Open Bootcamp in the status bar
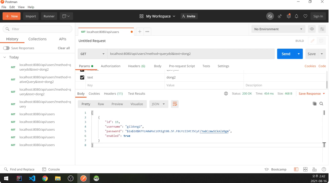Image resolution: width=329 pixels, height=183 pixels. (x=275, y=169)
